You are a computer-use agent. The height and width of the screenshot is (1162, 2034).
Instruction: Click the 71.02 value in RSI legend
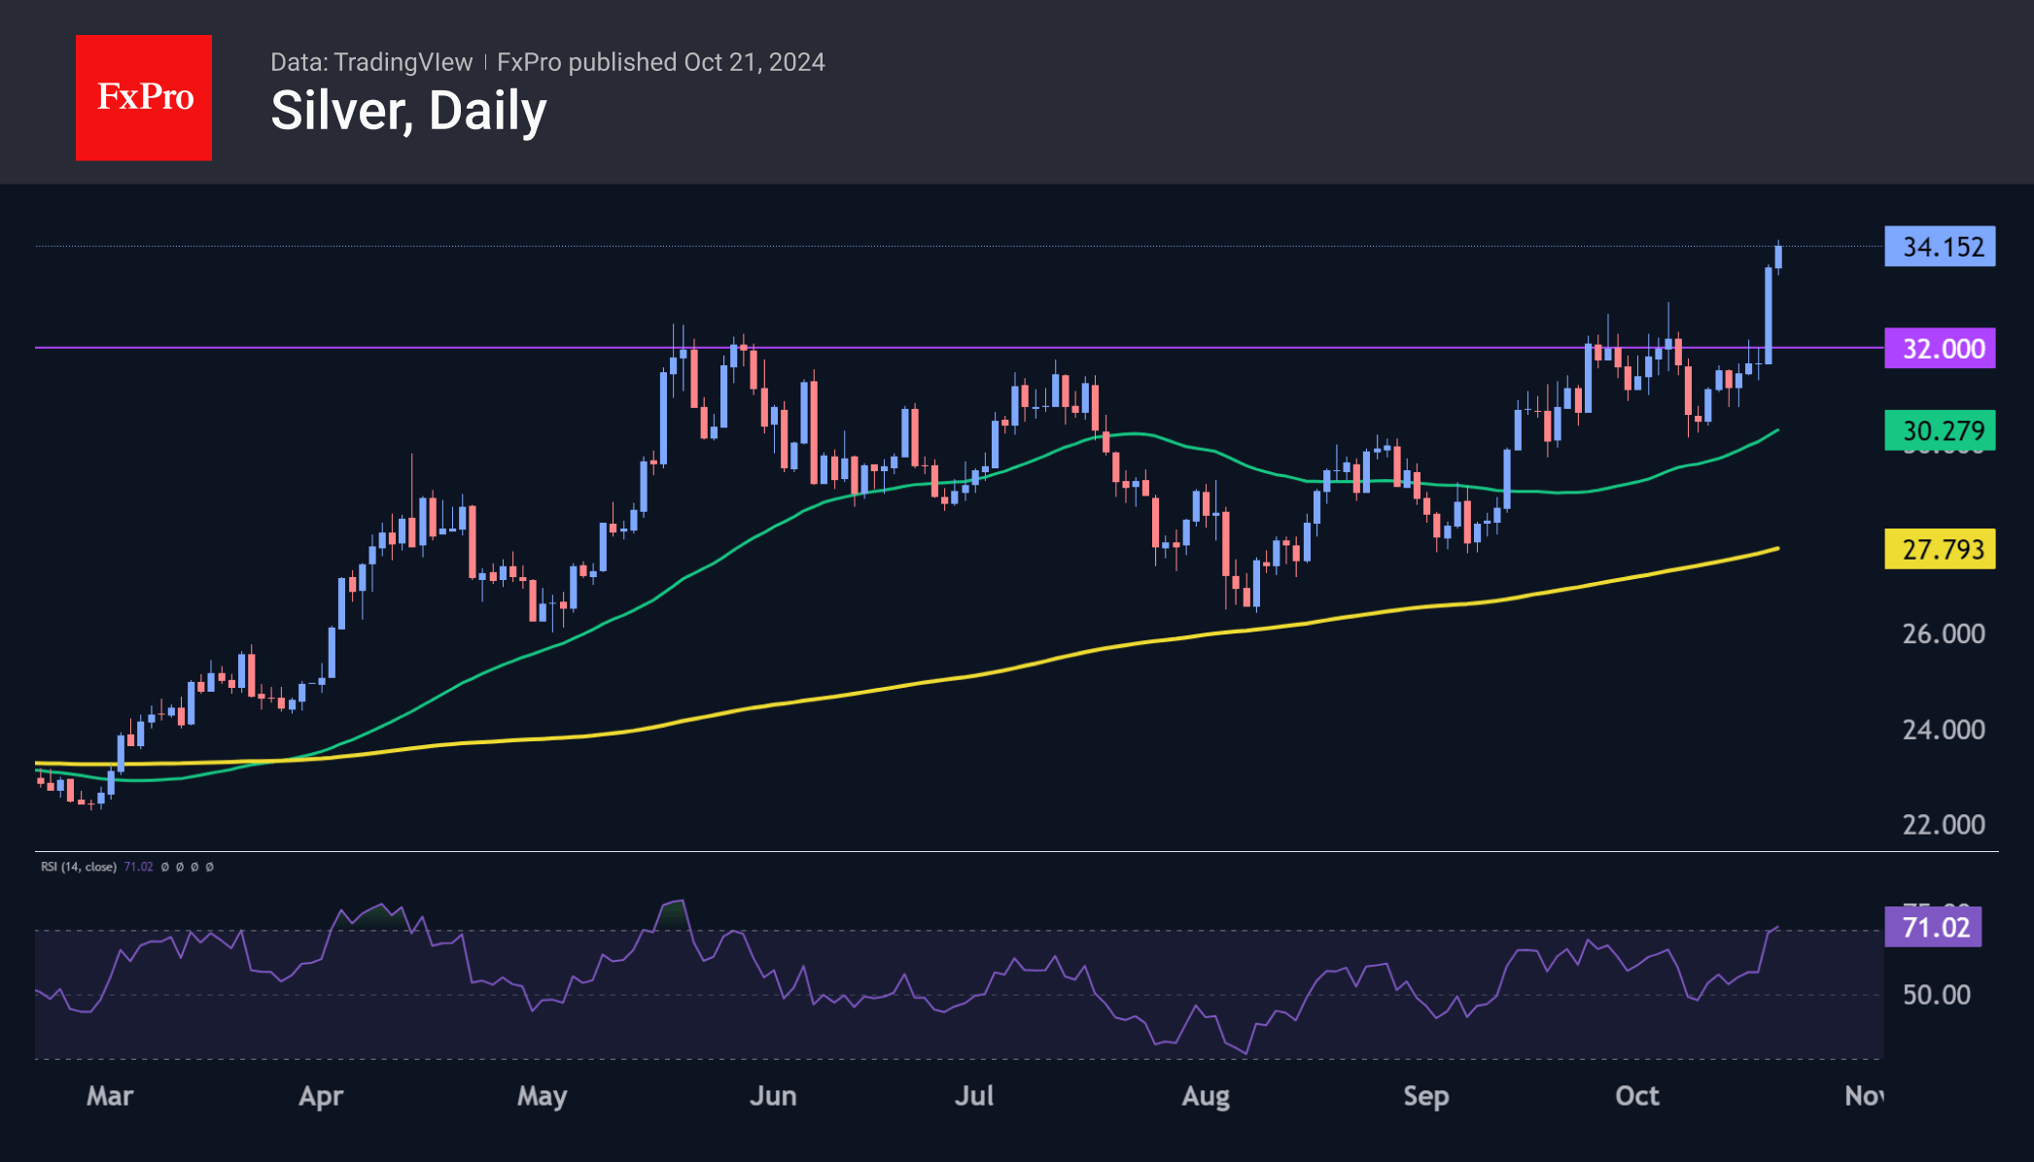pyautogui.click(x=138, y=867)
